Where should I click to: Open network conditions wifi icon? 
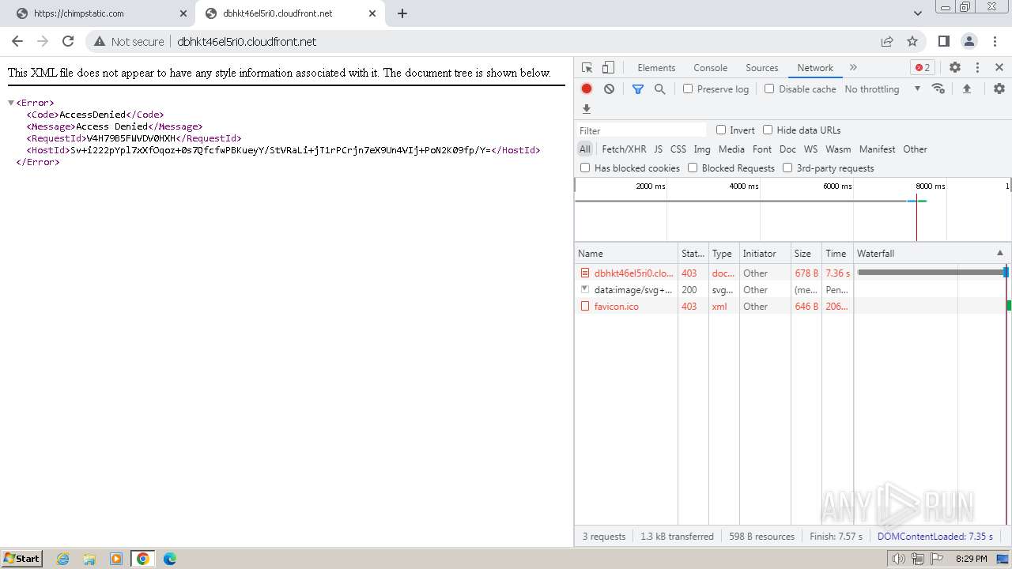point(938,89)
